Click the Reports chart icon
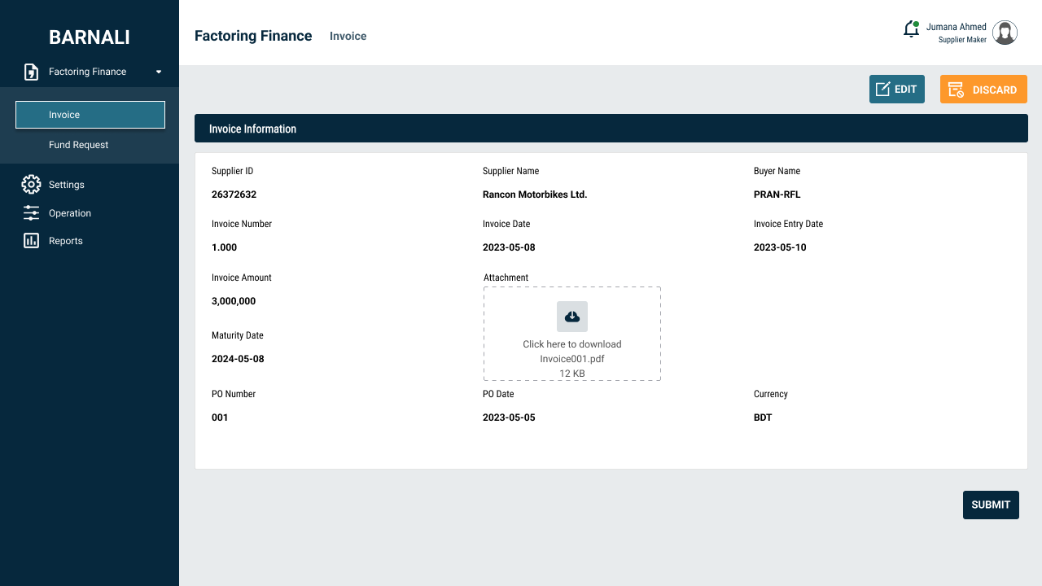The image size is (1042, 586). (31, 241)
